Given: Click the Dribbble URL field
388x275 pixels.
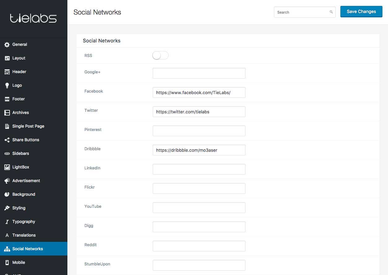Looking at the screenshot, I should click(199, 150).
